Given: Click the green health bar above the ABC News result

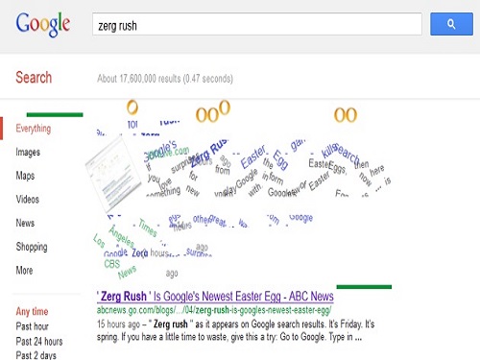Looking at the screenshot, I should pos(364,287).
